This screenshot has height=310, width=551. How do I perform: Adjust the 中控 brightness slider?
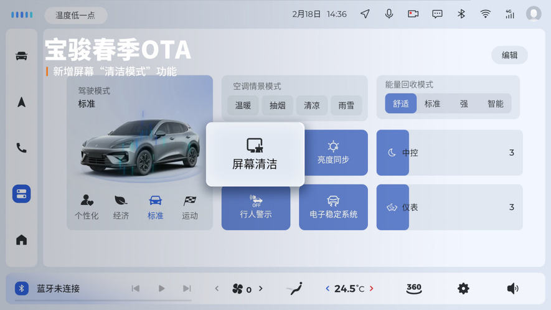click(x=449, y=153)
